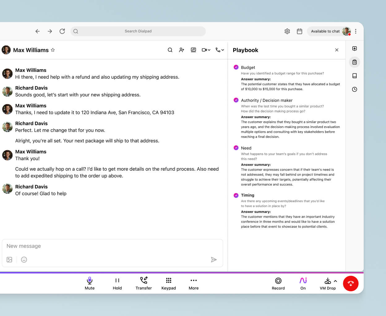Put the call on Hold
The width and height of the screenshot is (386, 316).
[x=117, y=283]
